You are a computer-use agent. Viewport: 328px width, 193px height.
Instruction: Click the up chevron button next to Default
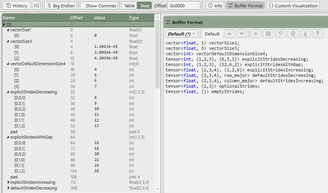tap(229, 34)
